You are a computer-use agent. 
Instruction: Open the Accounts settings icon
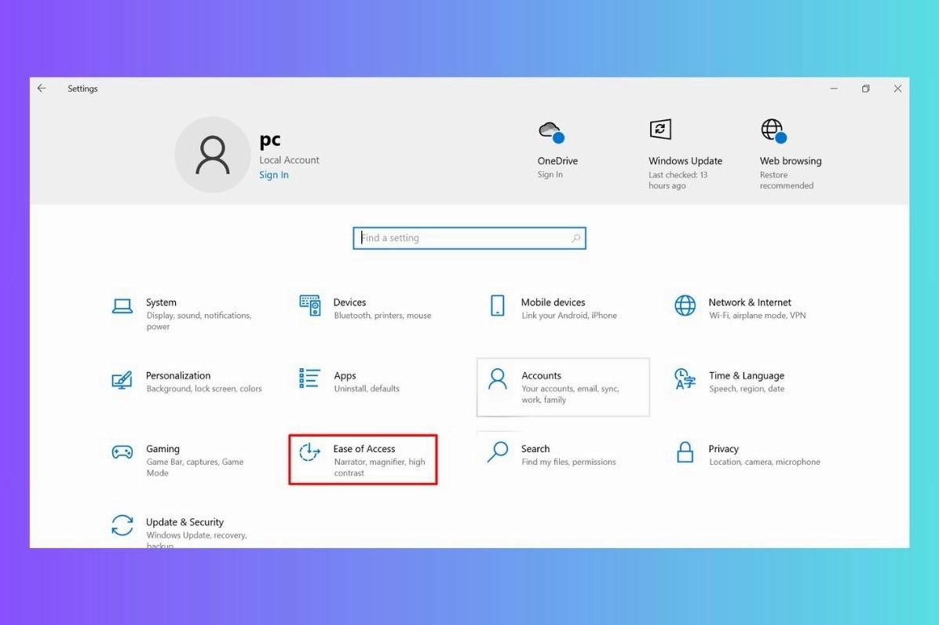point(498,380)
